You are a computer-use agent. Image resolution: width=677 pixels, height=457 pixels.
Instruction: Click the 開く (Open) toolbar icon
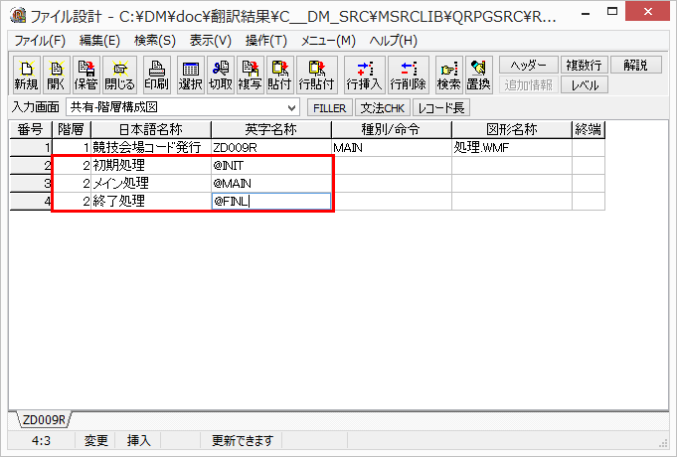coord(56,75)
